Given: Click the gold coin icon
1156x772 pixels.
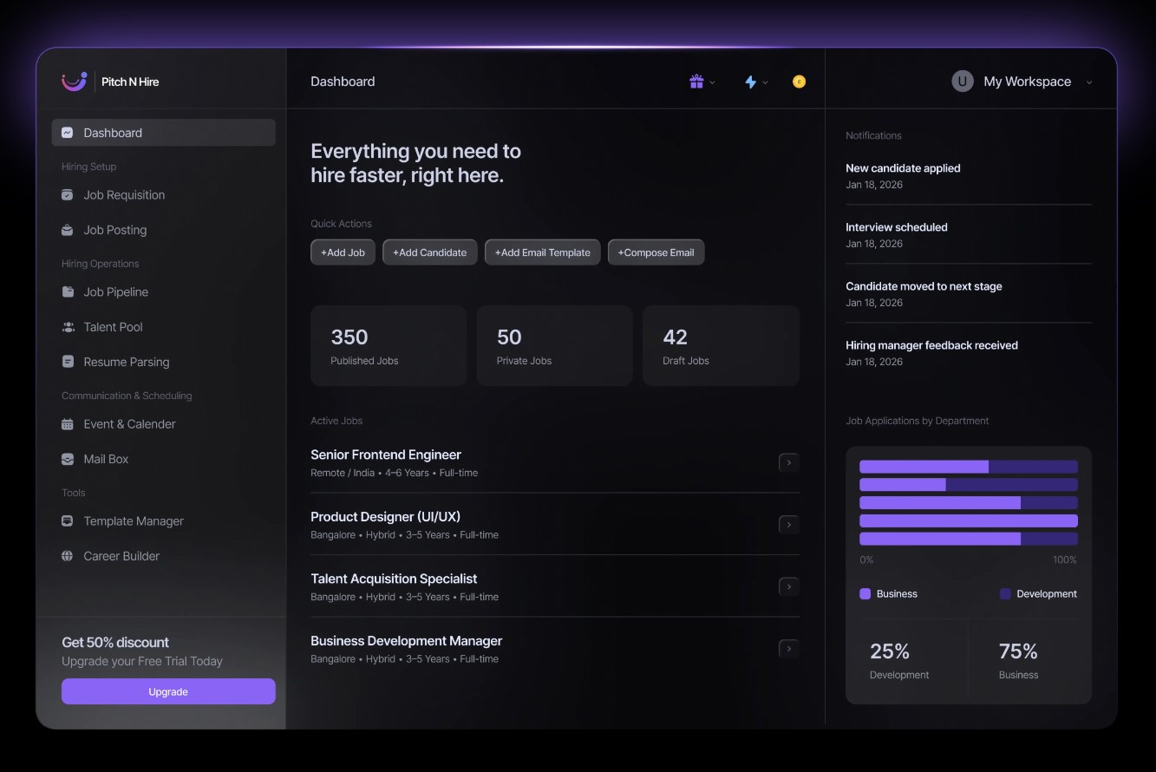Looking at the screenshot, I should 800,82.
